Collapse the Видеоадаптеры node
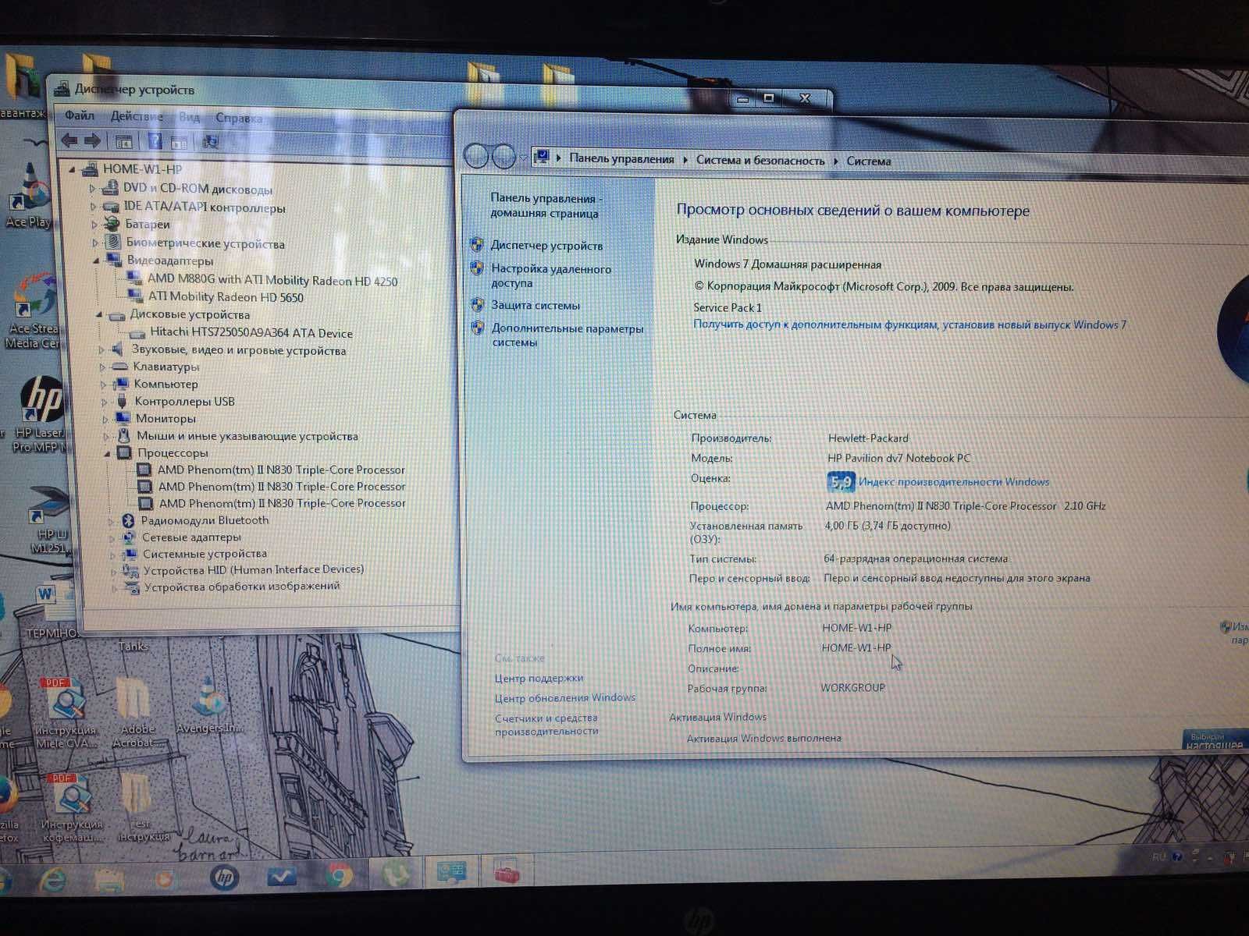This screenshot has height=936, width=1249. click(97, 261)
